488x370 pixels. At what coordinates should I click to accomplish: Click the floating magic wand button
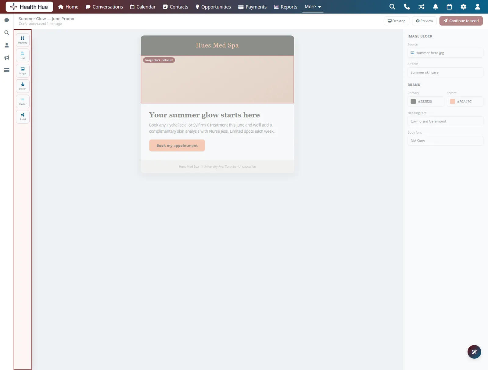click(x=474, y=352)
